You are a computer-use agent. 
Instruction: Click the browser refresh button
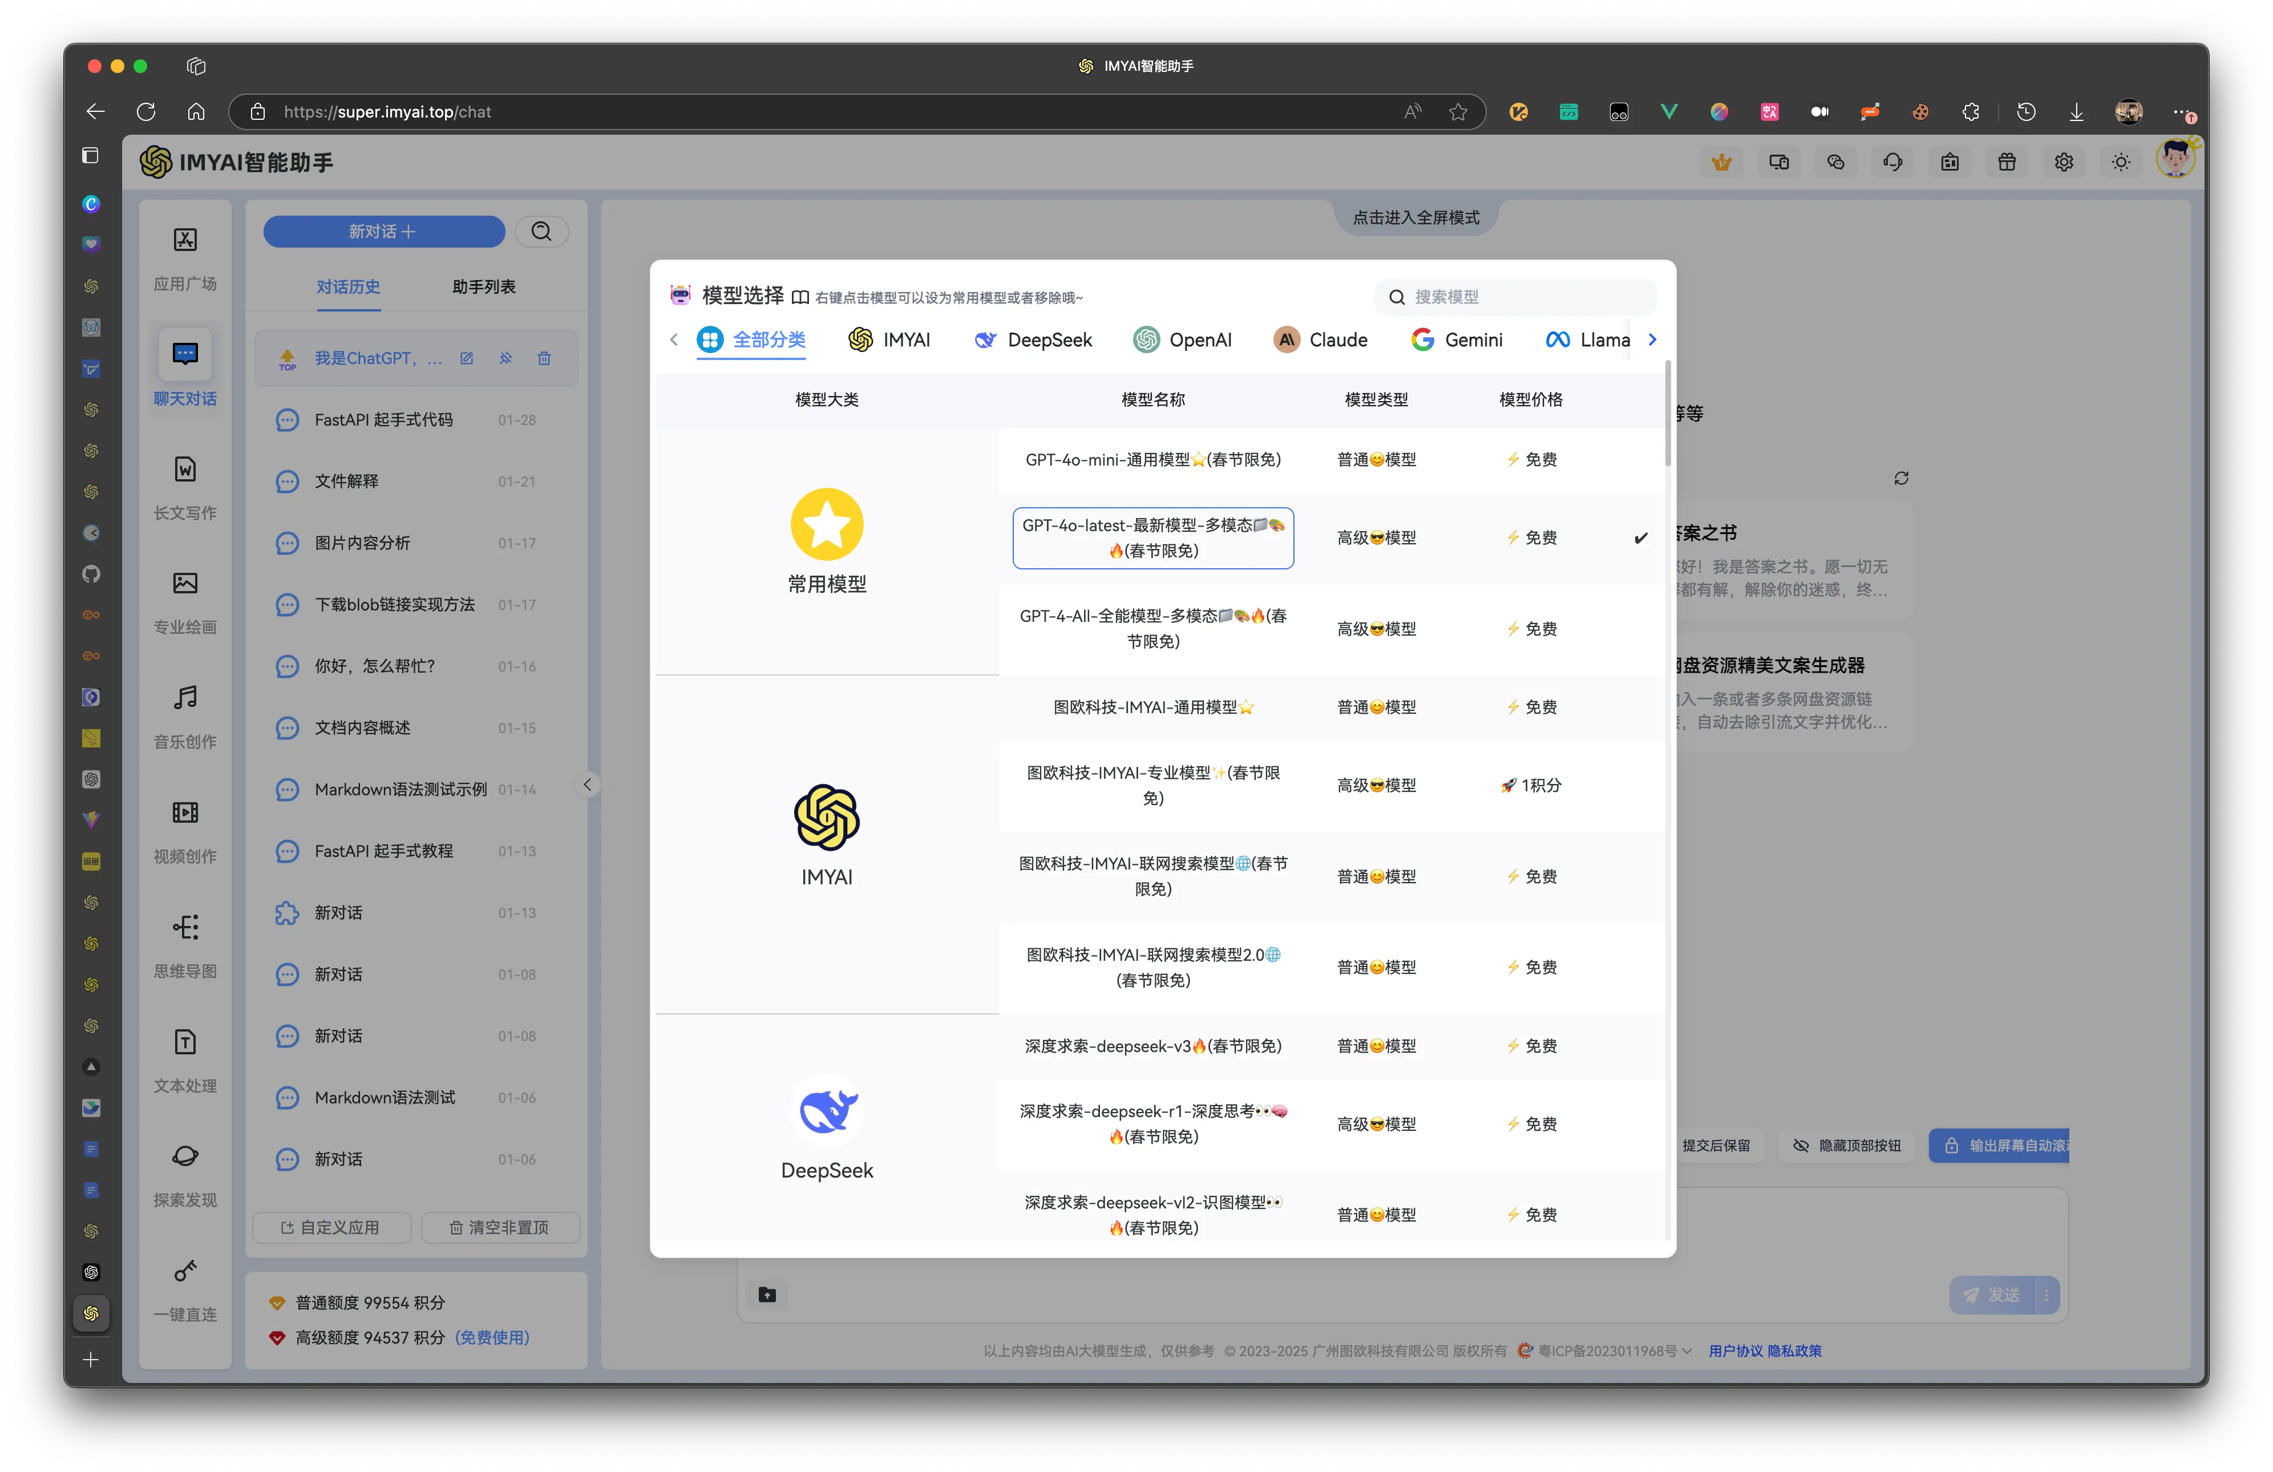click(x=146, y=112)
